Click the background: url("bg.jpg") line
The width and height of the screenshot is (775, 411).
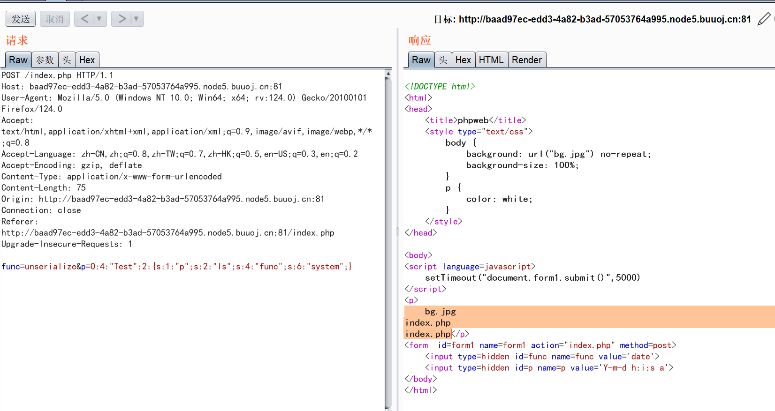(558, 154)
